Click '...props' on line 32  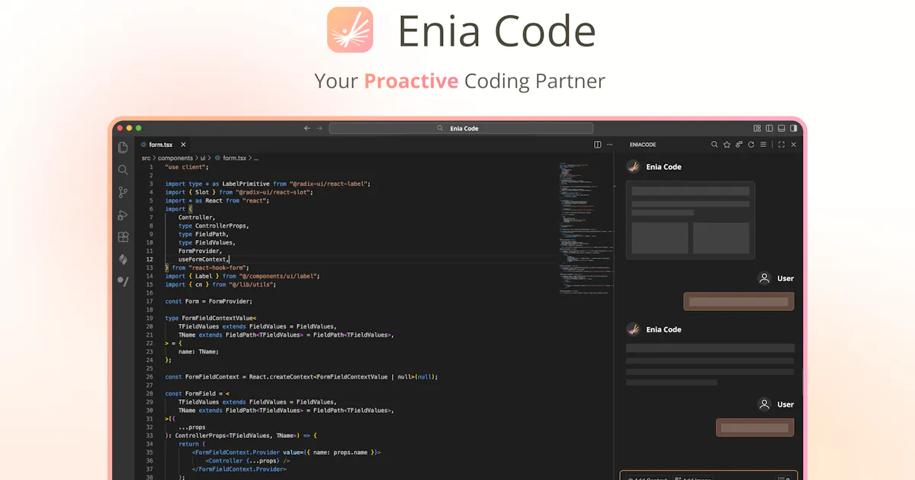[192, 427]
